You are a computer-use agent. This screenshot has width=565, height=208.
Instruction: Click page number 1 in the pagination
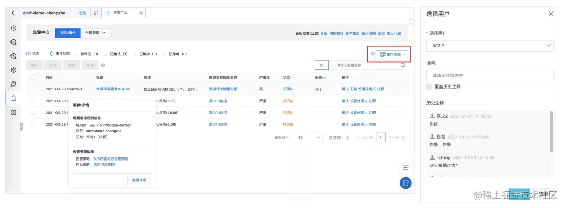pos(380,137)
